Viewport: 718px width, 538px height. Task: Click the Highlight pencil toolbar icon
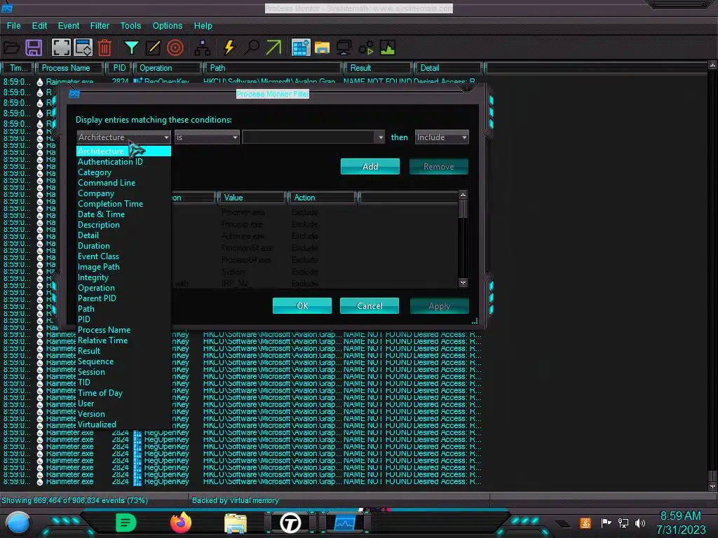pyautogui.click(x=153, y=48)
